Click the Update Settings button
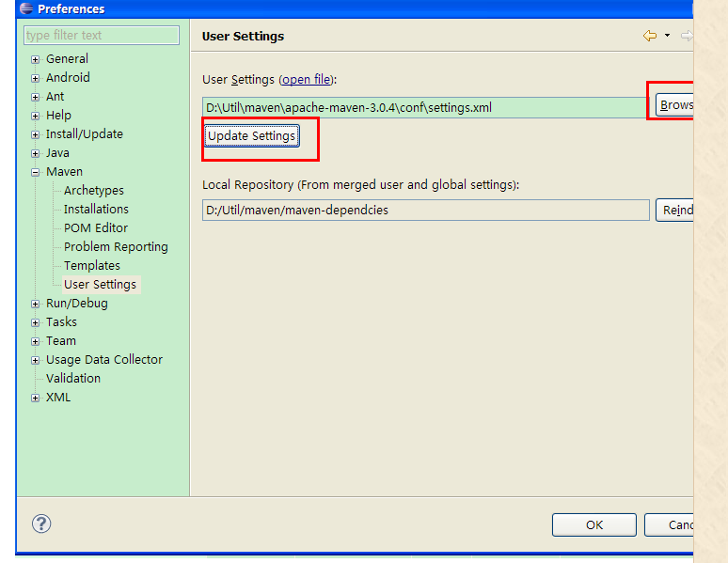Screen dimensions: 728x563 coord(252,136)
